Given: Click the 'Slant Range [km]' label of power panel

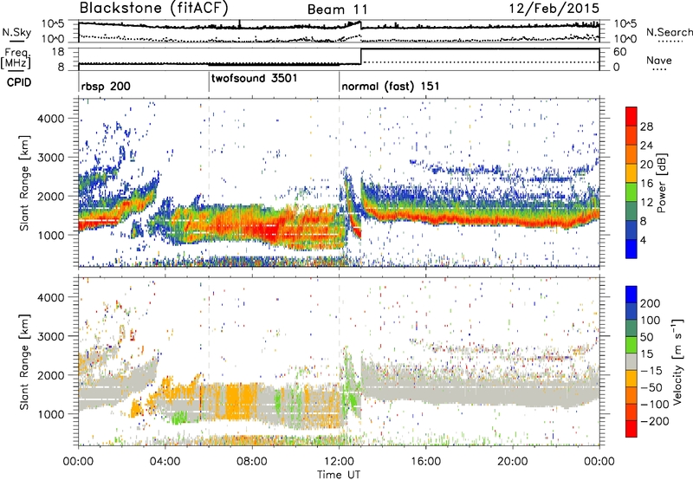Looking at the screenshot, I should [24, 183].
